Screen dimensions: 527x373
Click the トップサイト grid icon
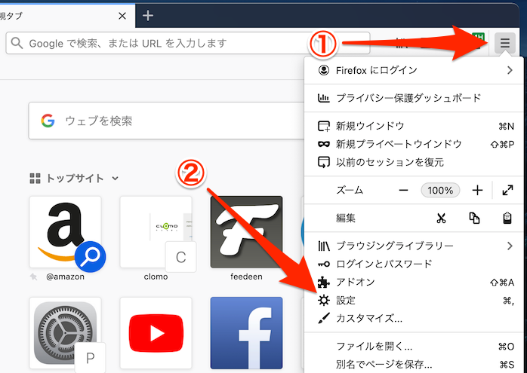pos(35,179)
